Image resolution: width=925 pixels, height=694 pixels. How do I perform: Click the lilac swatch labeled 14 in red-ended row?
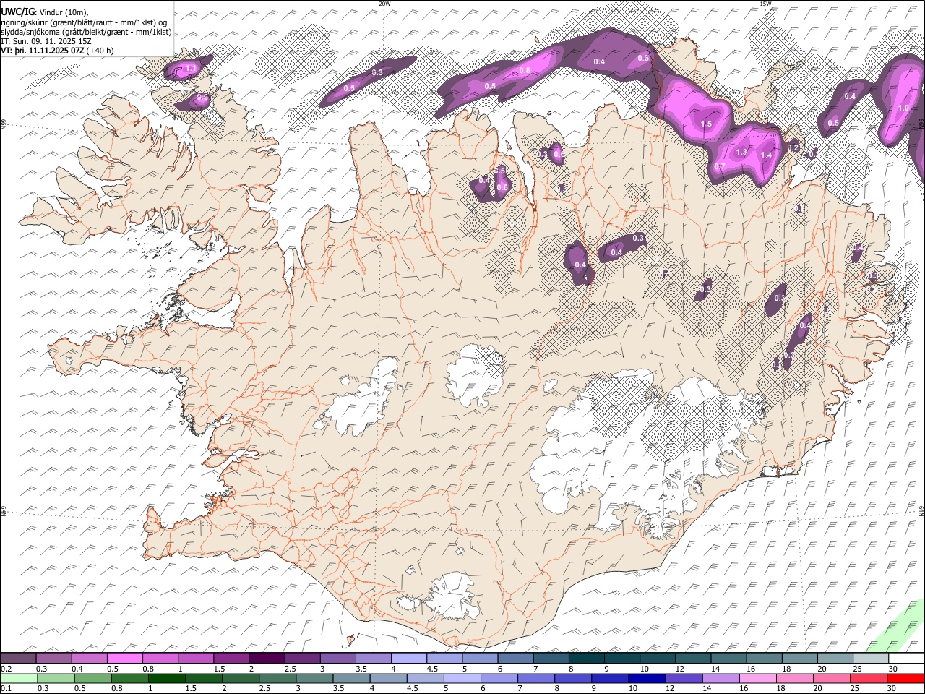pyautogui.click(x=720, y=678)
